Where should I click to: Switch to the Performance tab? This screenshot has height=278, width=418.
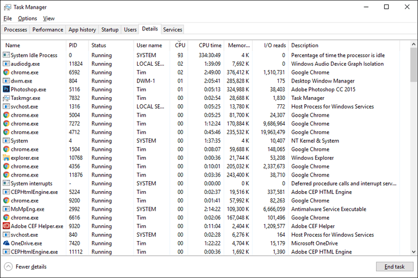(x=48, y=29)
